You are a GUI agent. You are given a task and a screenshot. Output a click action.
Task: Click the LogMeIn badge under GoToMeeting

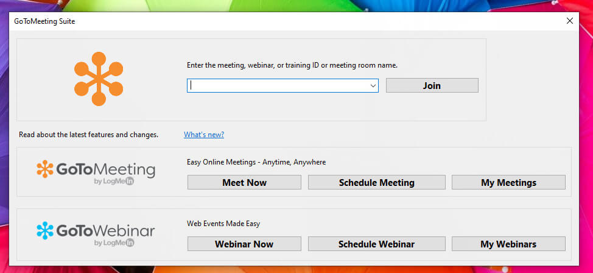[114, 181]
